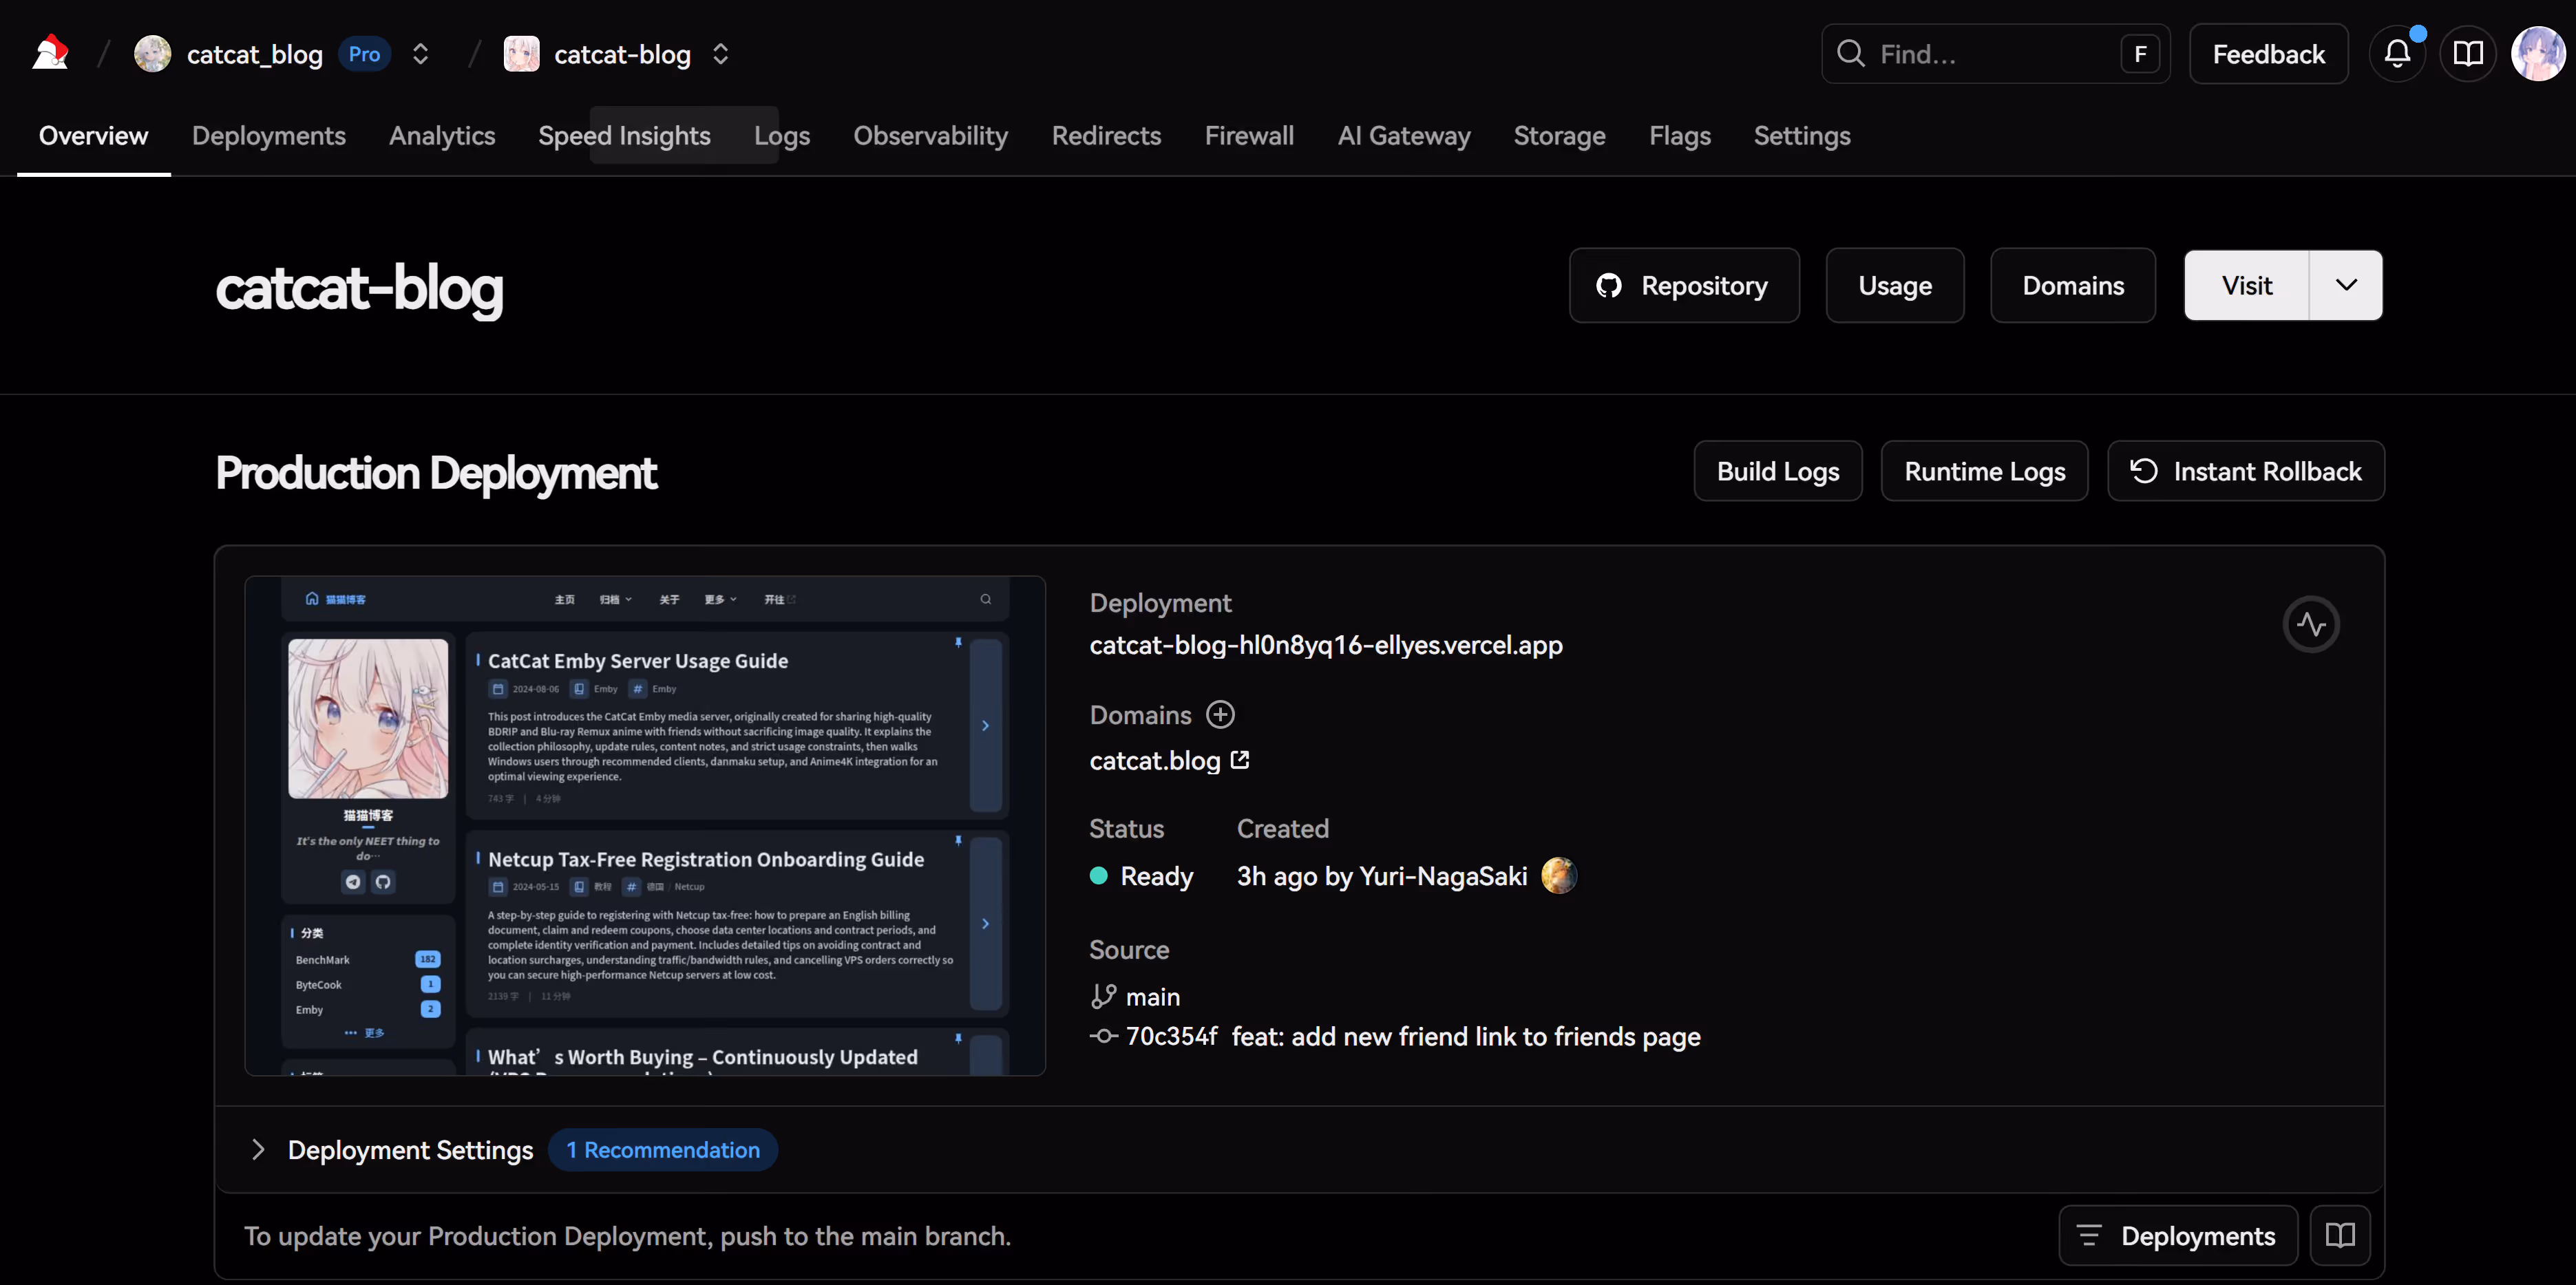
Task: Open the Visit button dropdown arrow
Action: tap(2345, 285)
